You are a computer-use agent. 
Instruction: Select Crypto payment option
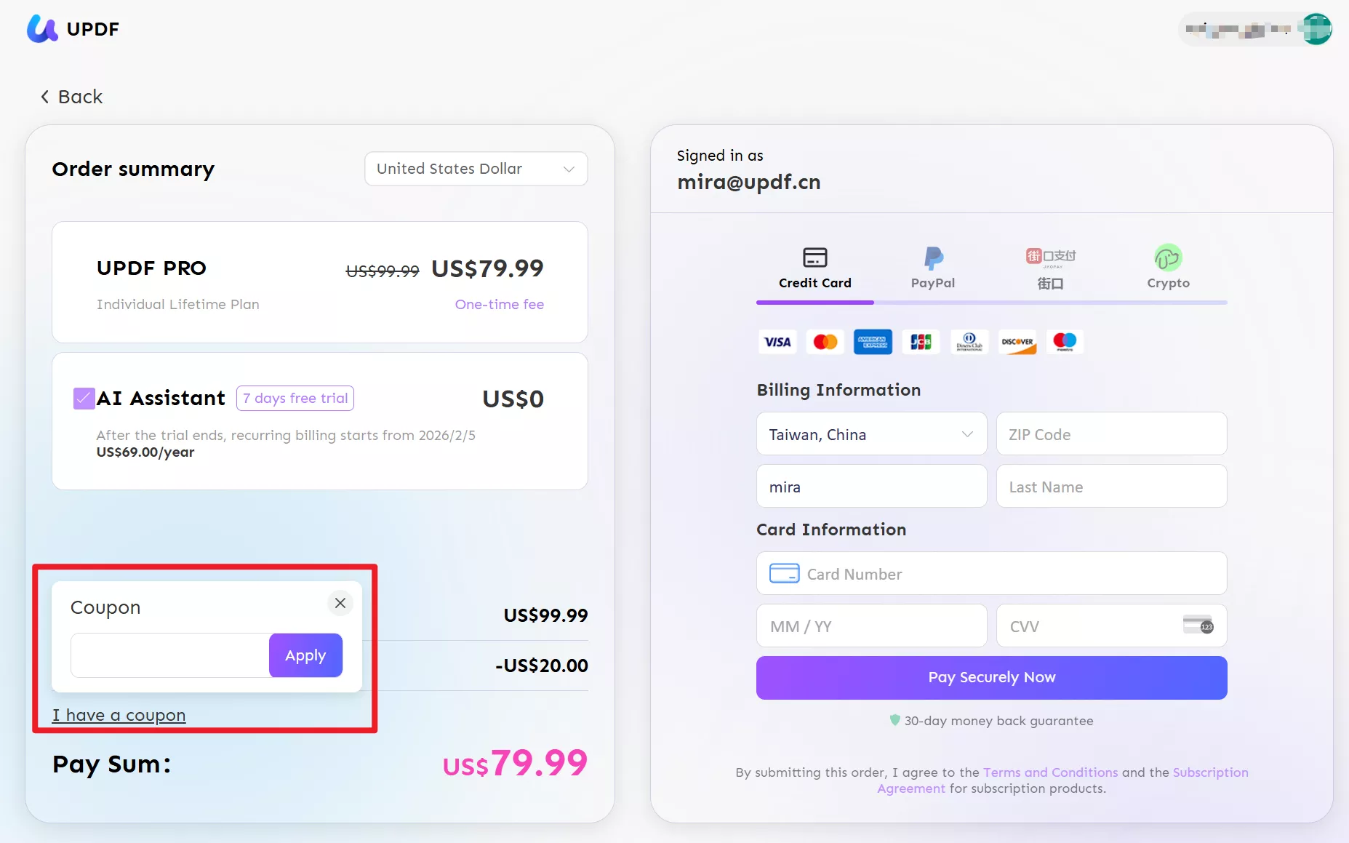1167,267
